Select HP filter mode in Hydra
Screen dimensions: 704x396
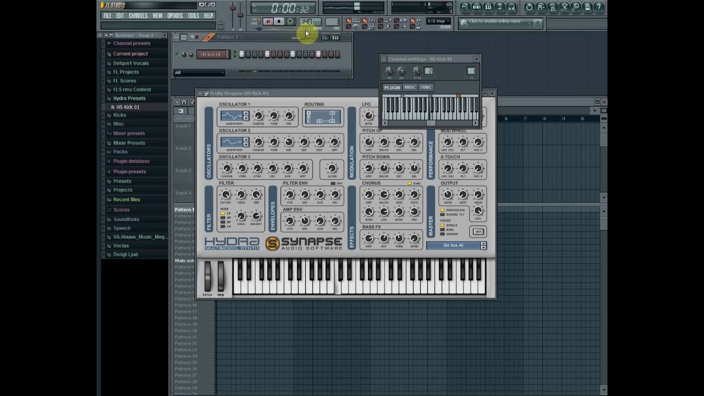pos(223,218)
